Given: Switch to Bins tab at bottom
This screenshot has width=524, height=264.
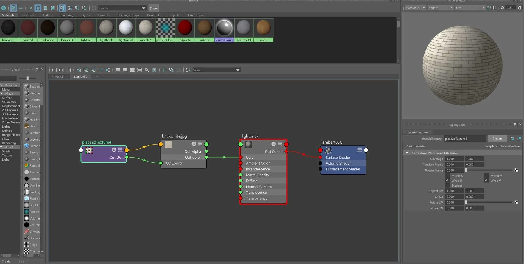Looking at the screenshot, I should point(21,261).
